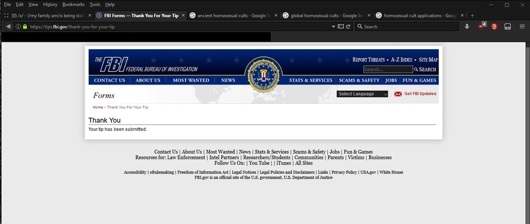
Task: Reload the page using the refresh icon
Action: click(348, 26)
